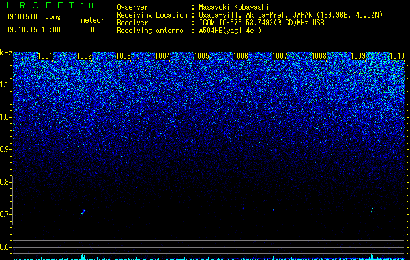Screen dimensions: 410x260
Task: Click the meteor echo near 0.7 kHz
Action: click(83, 212)
